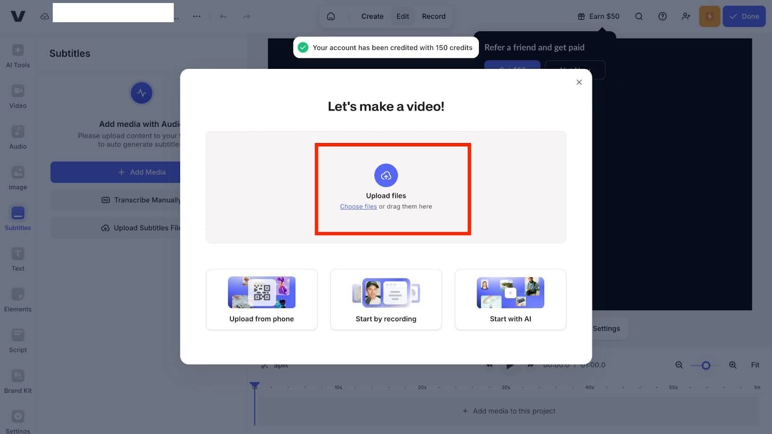Zoom out the timeline with minus magnifier
Image resolution: width=772 pixels, height=434 pixels.
[x=679, y=365]
